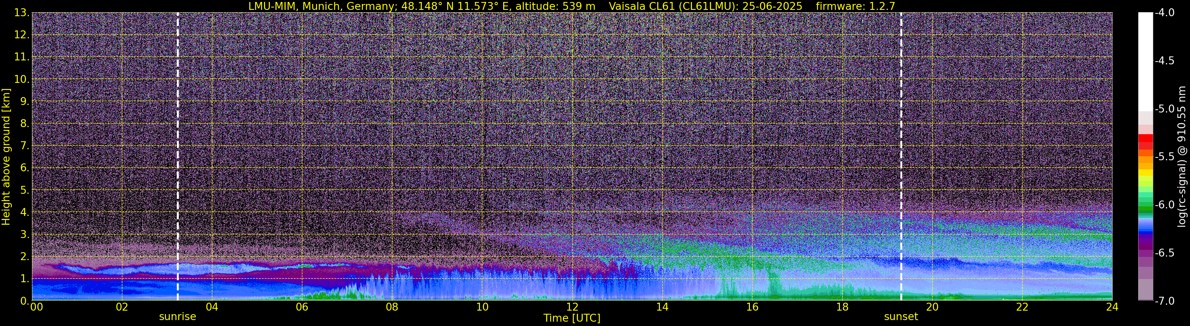This screenshot has width=1190, height=326.
Task: Click the '-6.0' colorbar tick label
Action: click(1165, 205)
